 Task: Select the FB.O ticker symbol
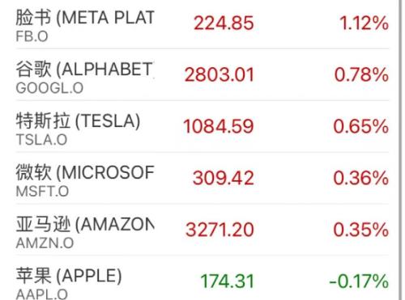32,36
